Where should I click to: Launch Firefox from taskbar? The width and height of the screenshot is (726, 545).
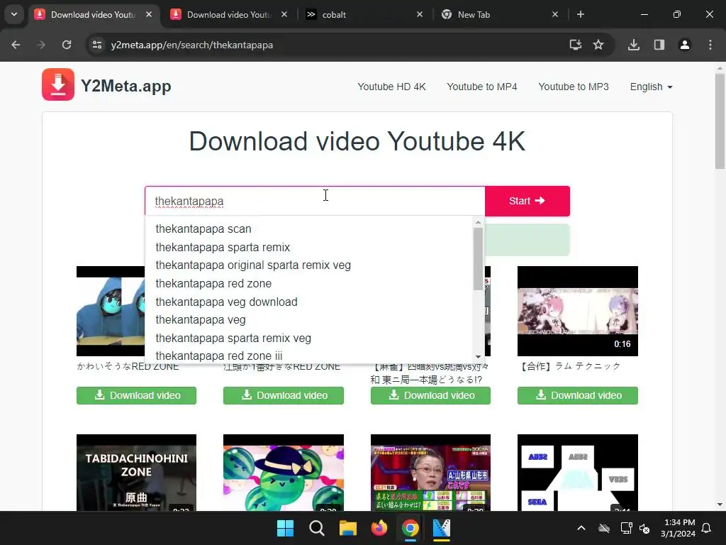379,528
